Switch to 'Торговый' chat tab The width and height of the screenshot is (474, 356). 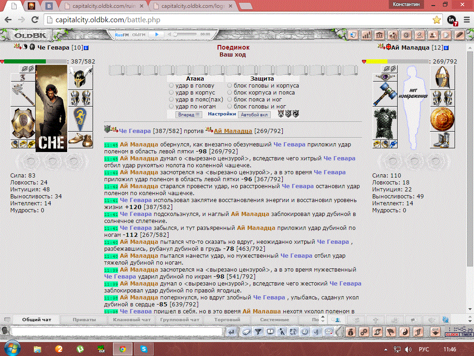[227, 320]
